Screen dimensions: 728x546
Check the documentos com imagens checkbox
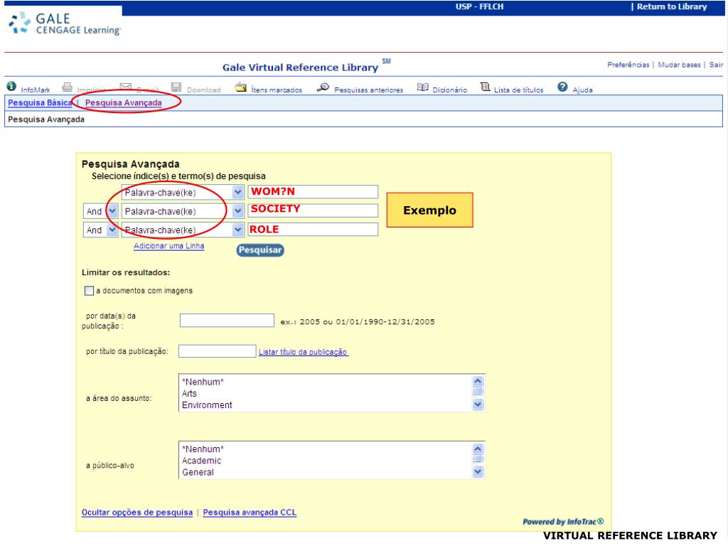89,291
